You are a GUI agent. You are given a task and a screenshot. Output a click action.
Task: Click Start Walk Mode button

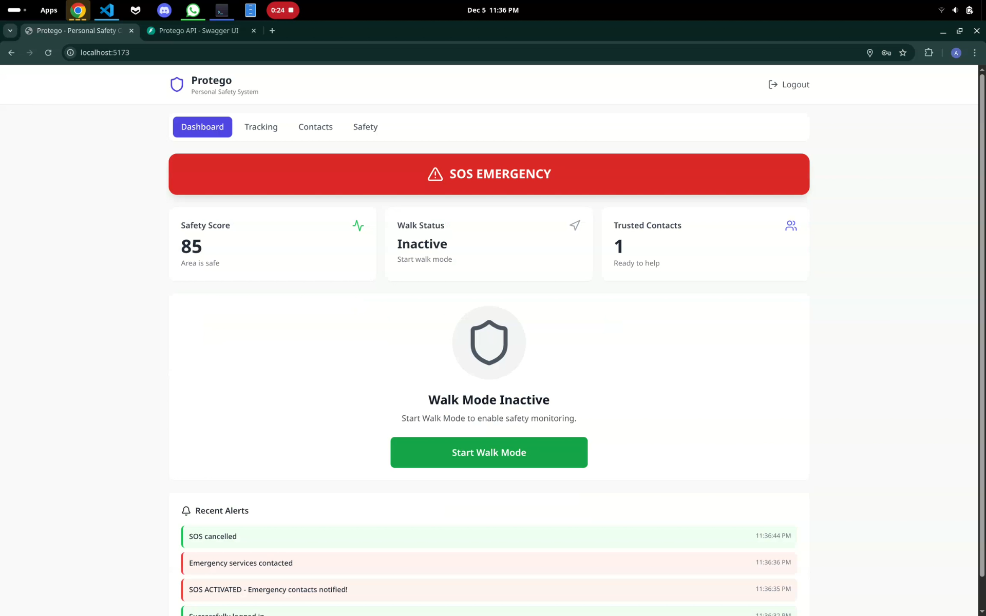pyautogui.click(x=489, y=452)
